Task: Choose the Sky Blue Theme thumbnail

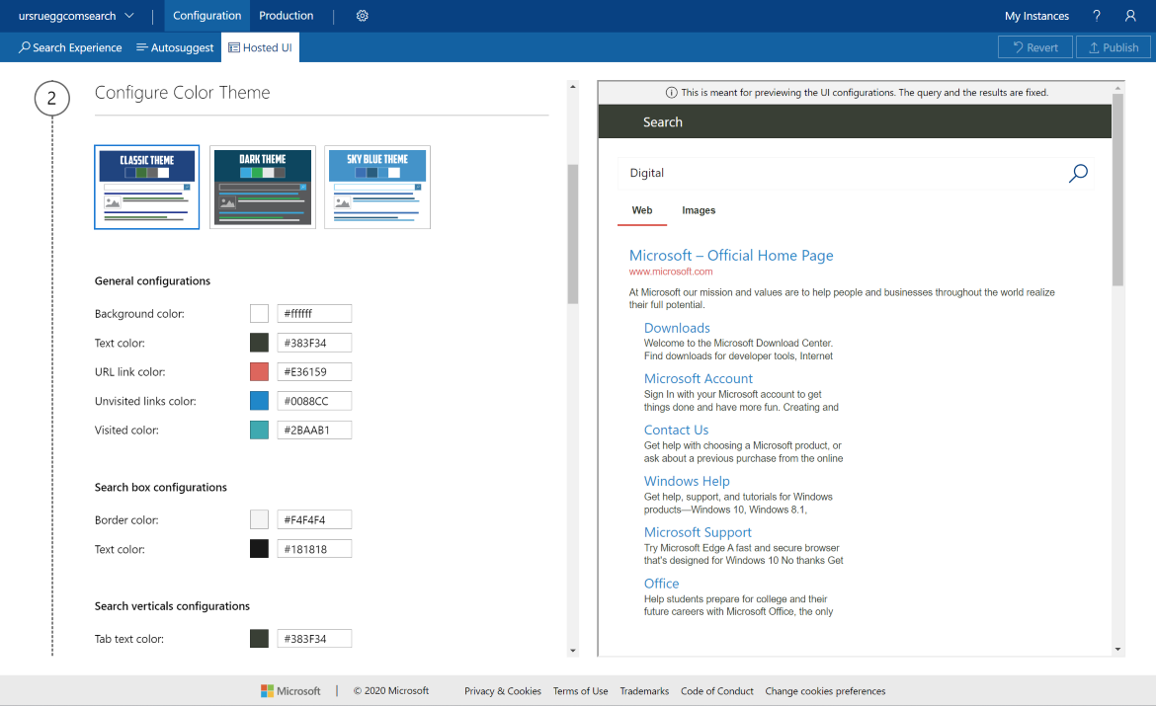Action: click(377, 188)
